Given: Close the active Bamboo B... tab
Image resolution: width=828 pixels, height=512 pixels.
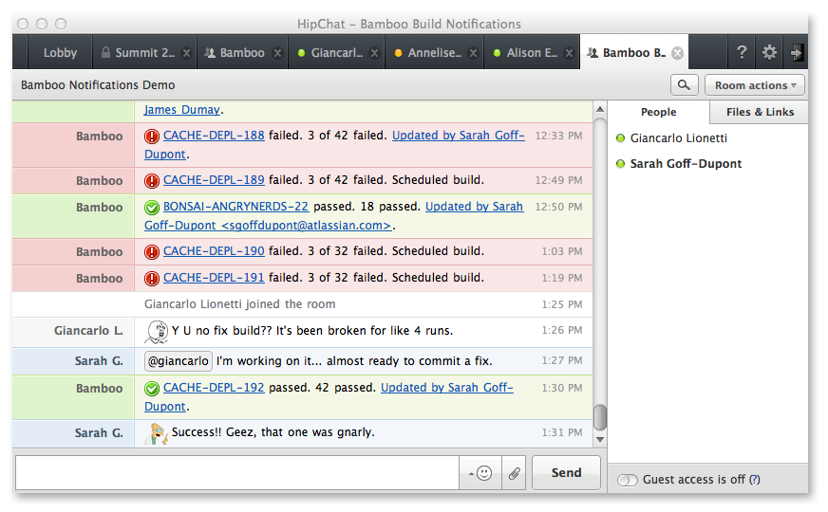Looking at the screenshot, I should coord(677,53).
